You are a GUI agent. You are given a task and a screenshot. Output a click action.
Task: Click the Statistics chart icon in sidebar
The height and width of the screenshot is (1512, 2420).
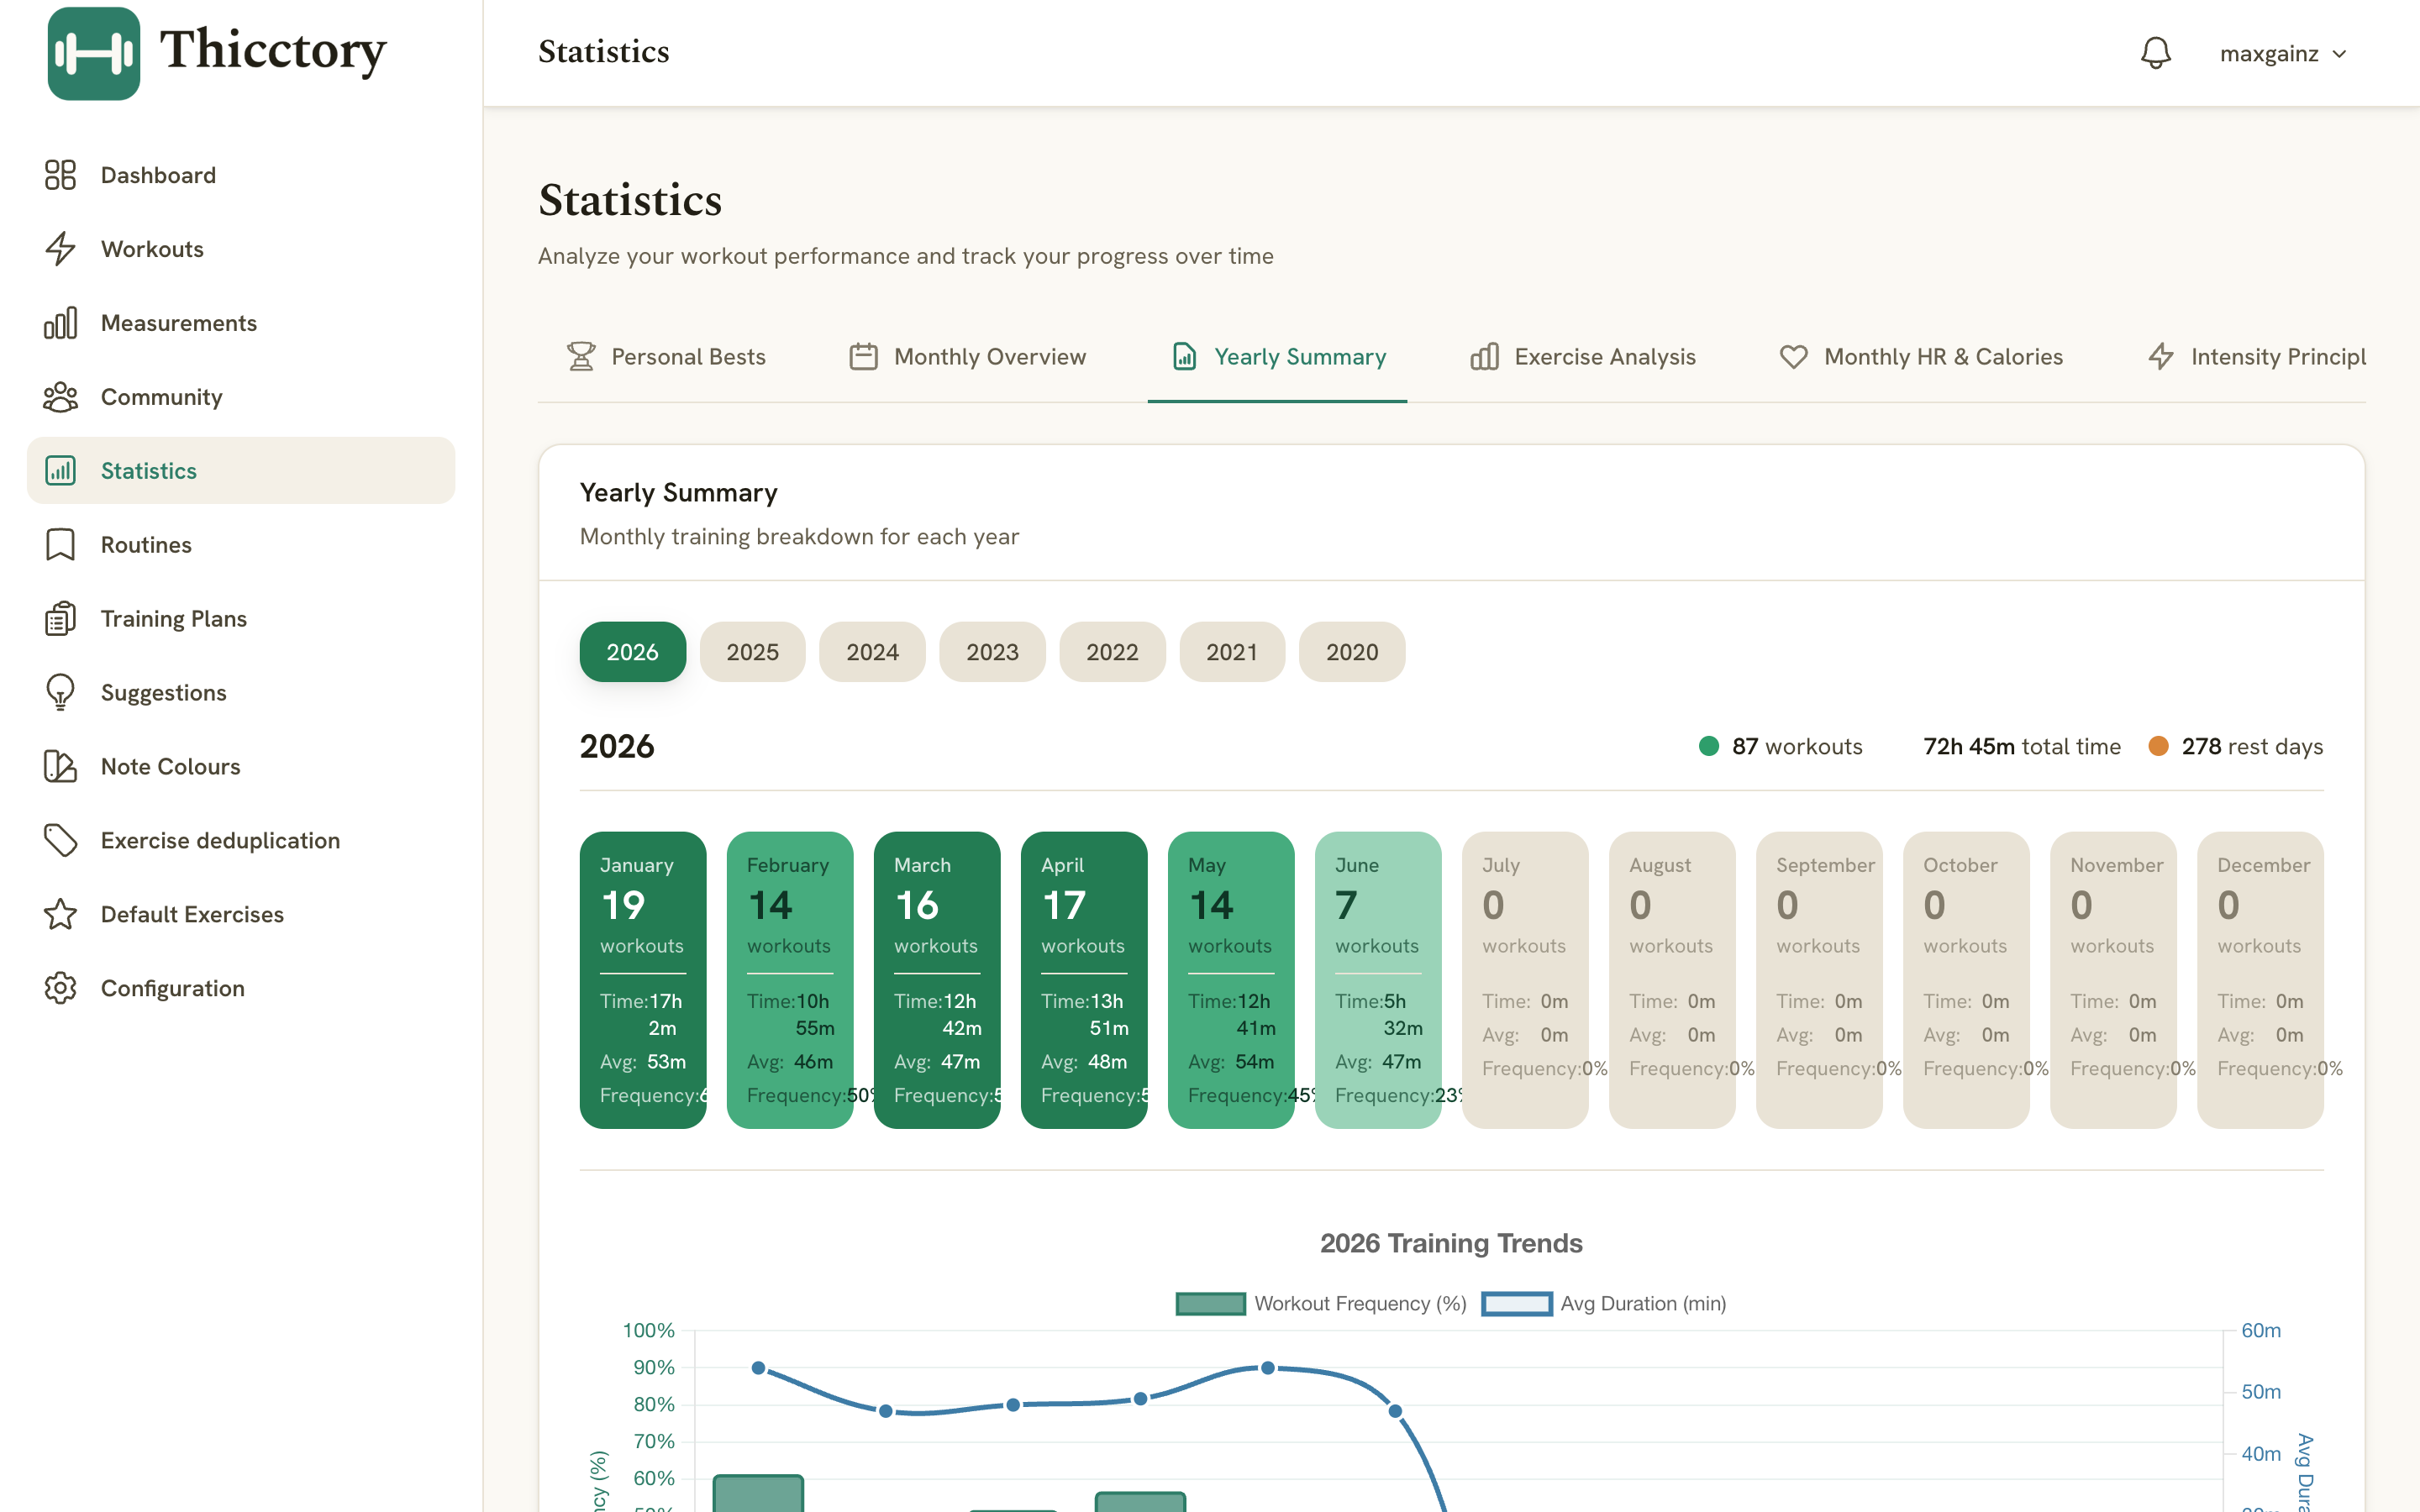(x=60, y=470)
